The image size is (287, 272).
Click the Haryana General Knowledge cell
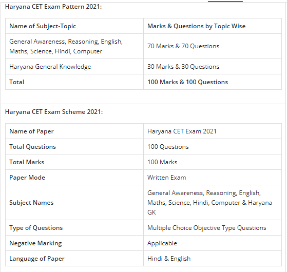(x=74, y=67)
